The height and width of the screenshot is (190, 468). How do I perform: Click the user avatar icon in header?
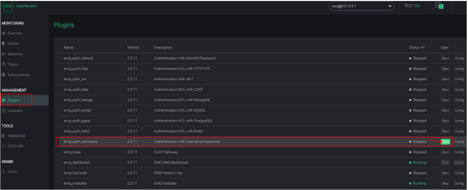(439, 5)
